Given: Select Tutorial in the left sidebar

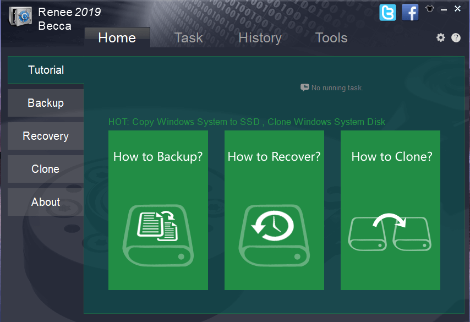Looking at the screenshot, I should tap(46, 70).
